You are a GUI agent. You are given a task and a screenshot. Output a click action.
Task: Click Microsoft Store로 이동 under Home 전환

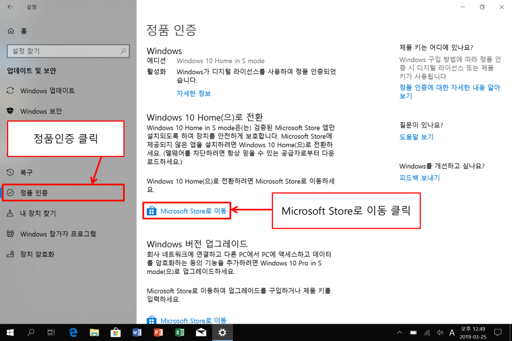click(x=193, y=211)
